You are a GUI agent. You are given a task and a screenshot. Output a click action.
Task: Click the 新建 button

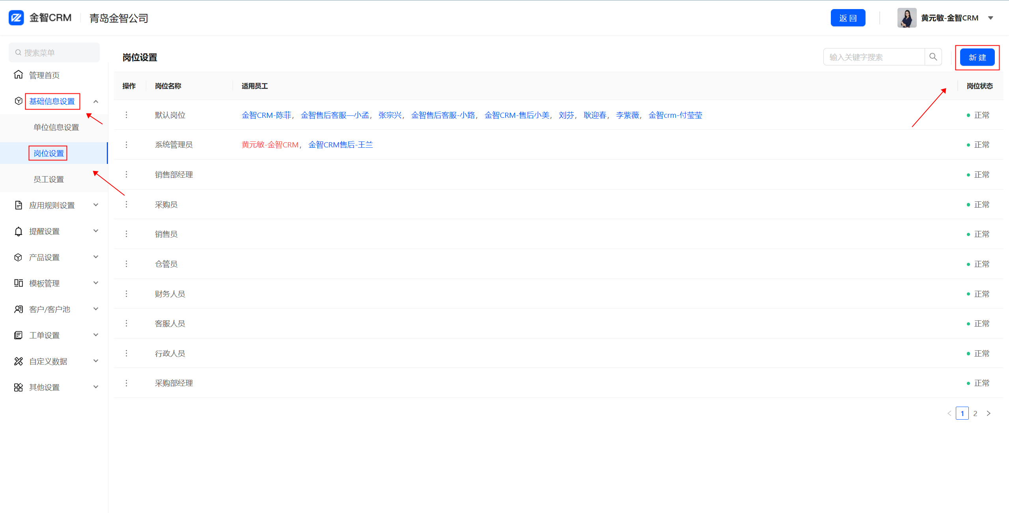pos(977,58)
